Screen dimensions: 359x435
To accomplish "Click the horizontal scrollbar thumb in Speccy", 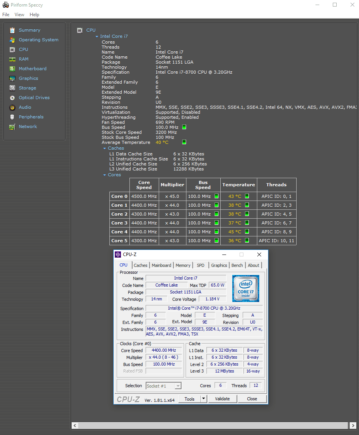I will [213, 425].
